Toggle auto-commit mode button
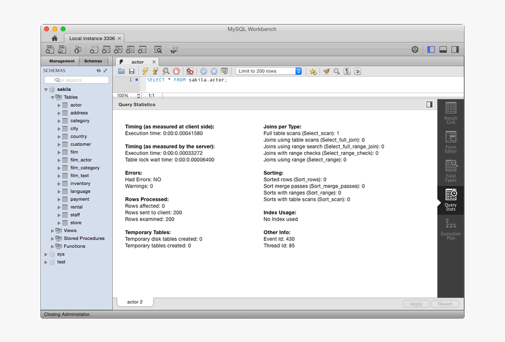The width and height of the screenshot is (505, 342). [x=224, y=72]
